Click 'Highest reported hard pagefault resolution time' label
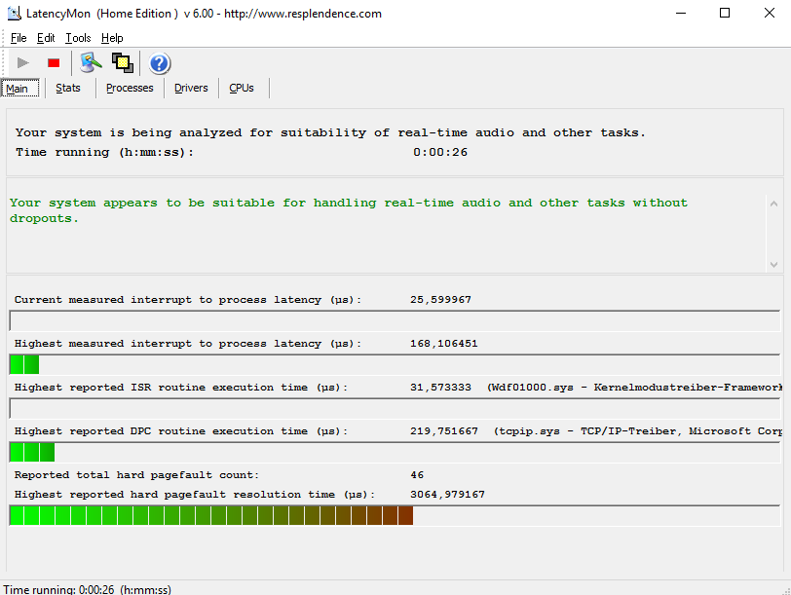 point(195,495)
